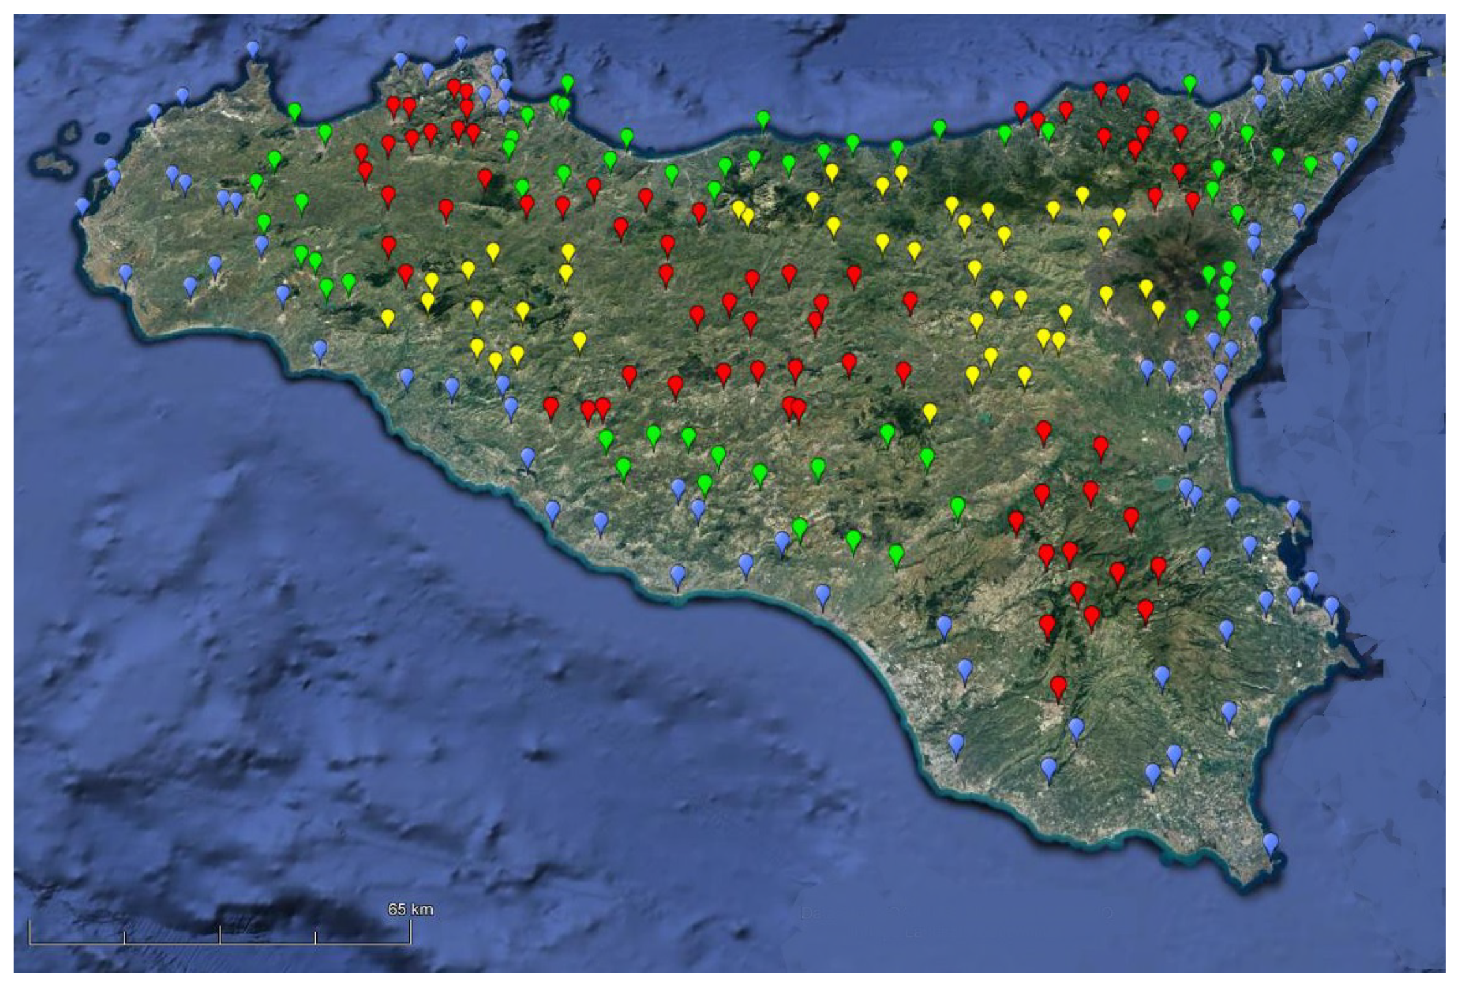
Task: Select the easternmost yellow pin near Etna
Action: (x=1158, y=309)
